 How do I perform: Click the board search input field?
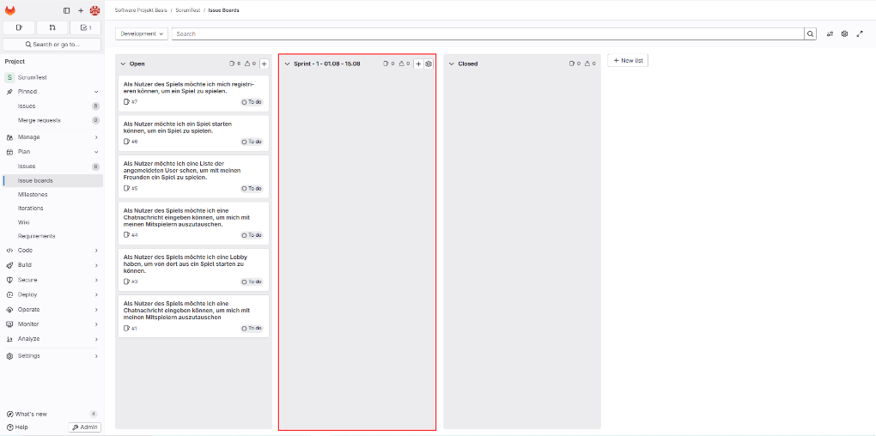click(x=487, y=33)
